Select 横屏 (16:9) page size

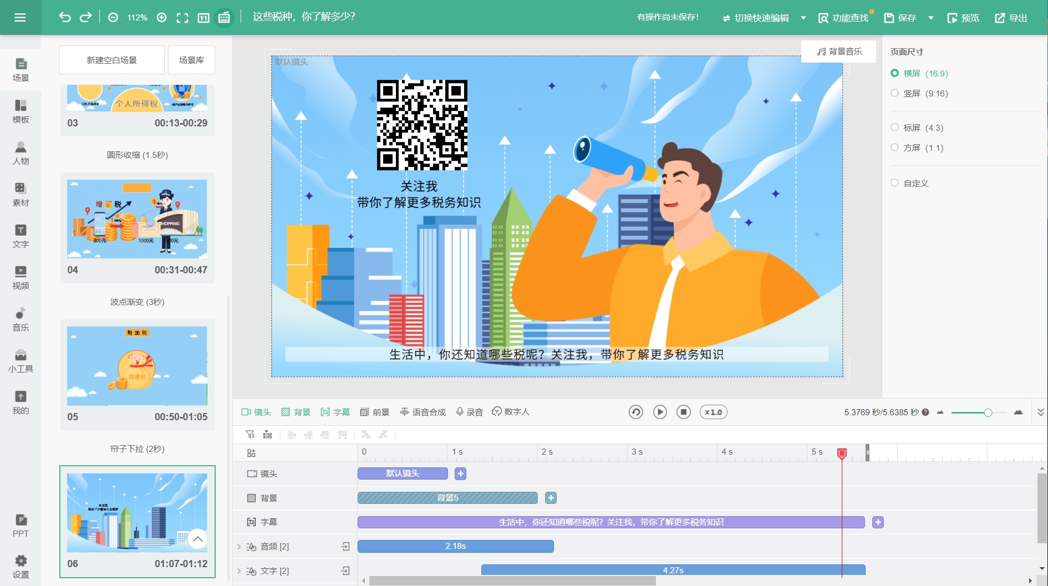point(919,73)
